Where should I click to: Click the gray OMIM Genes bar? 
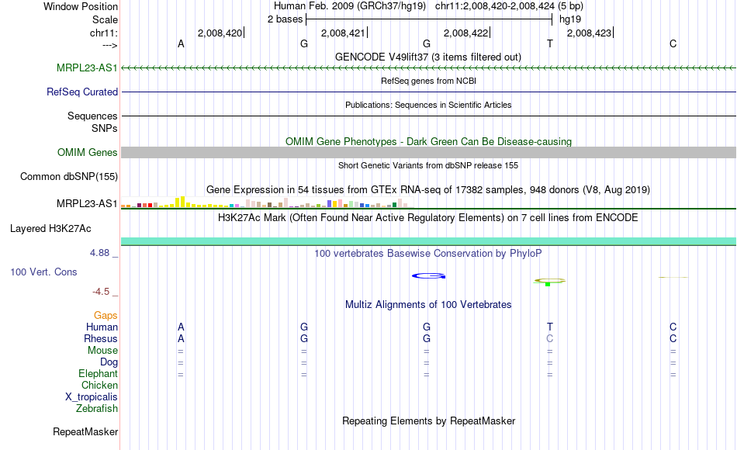coord(429,152)
